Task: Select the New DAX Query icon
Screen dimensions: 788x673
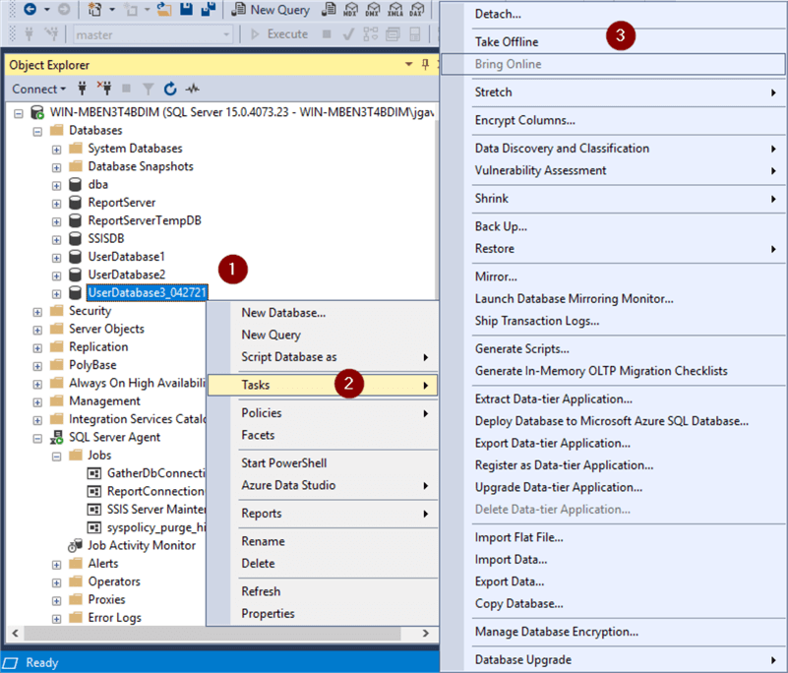Action: (416, 10)
